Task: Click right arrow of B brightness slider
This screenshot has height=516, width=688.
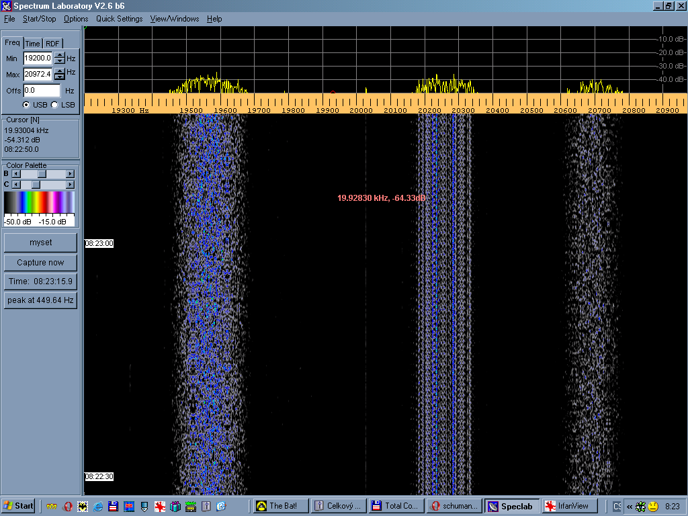Action: click(x=70, y=174)
